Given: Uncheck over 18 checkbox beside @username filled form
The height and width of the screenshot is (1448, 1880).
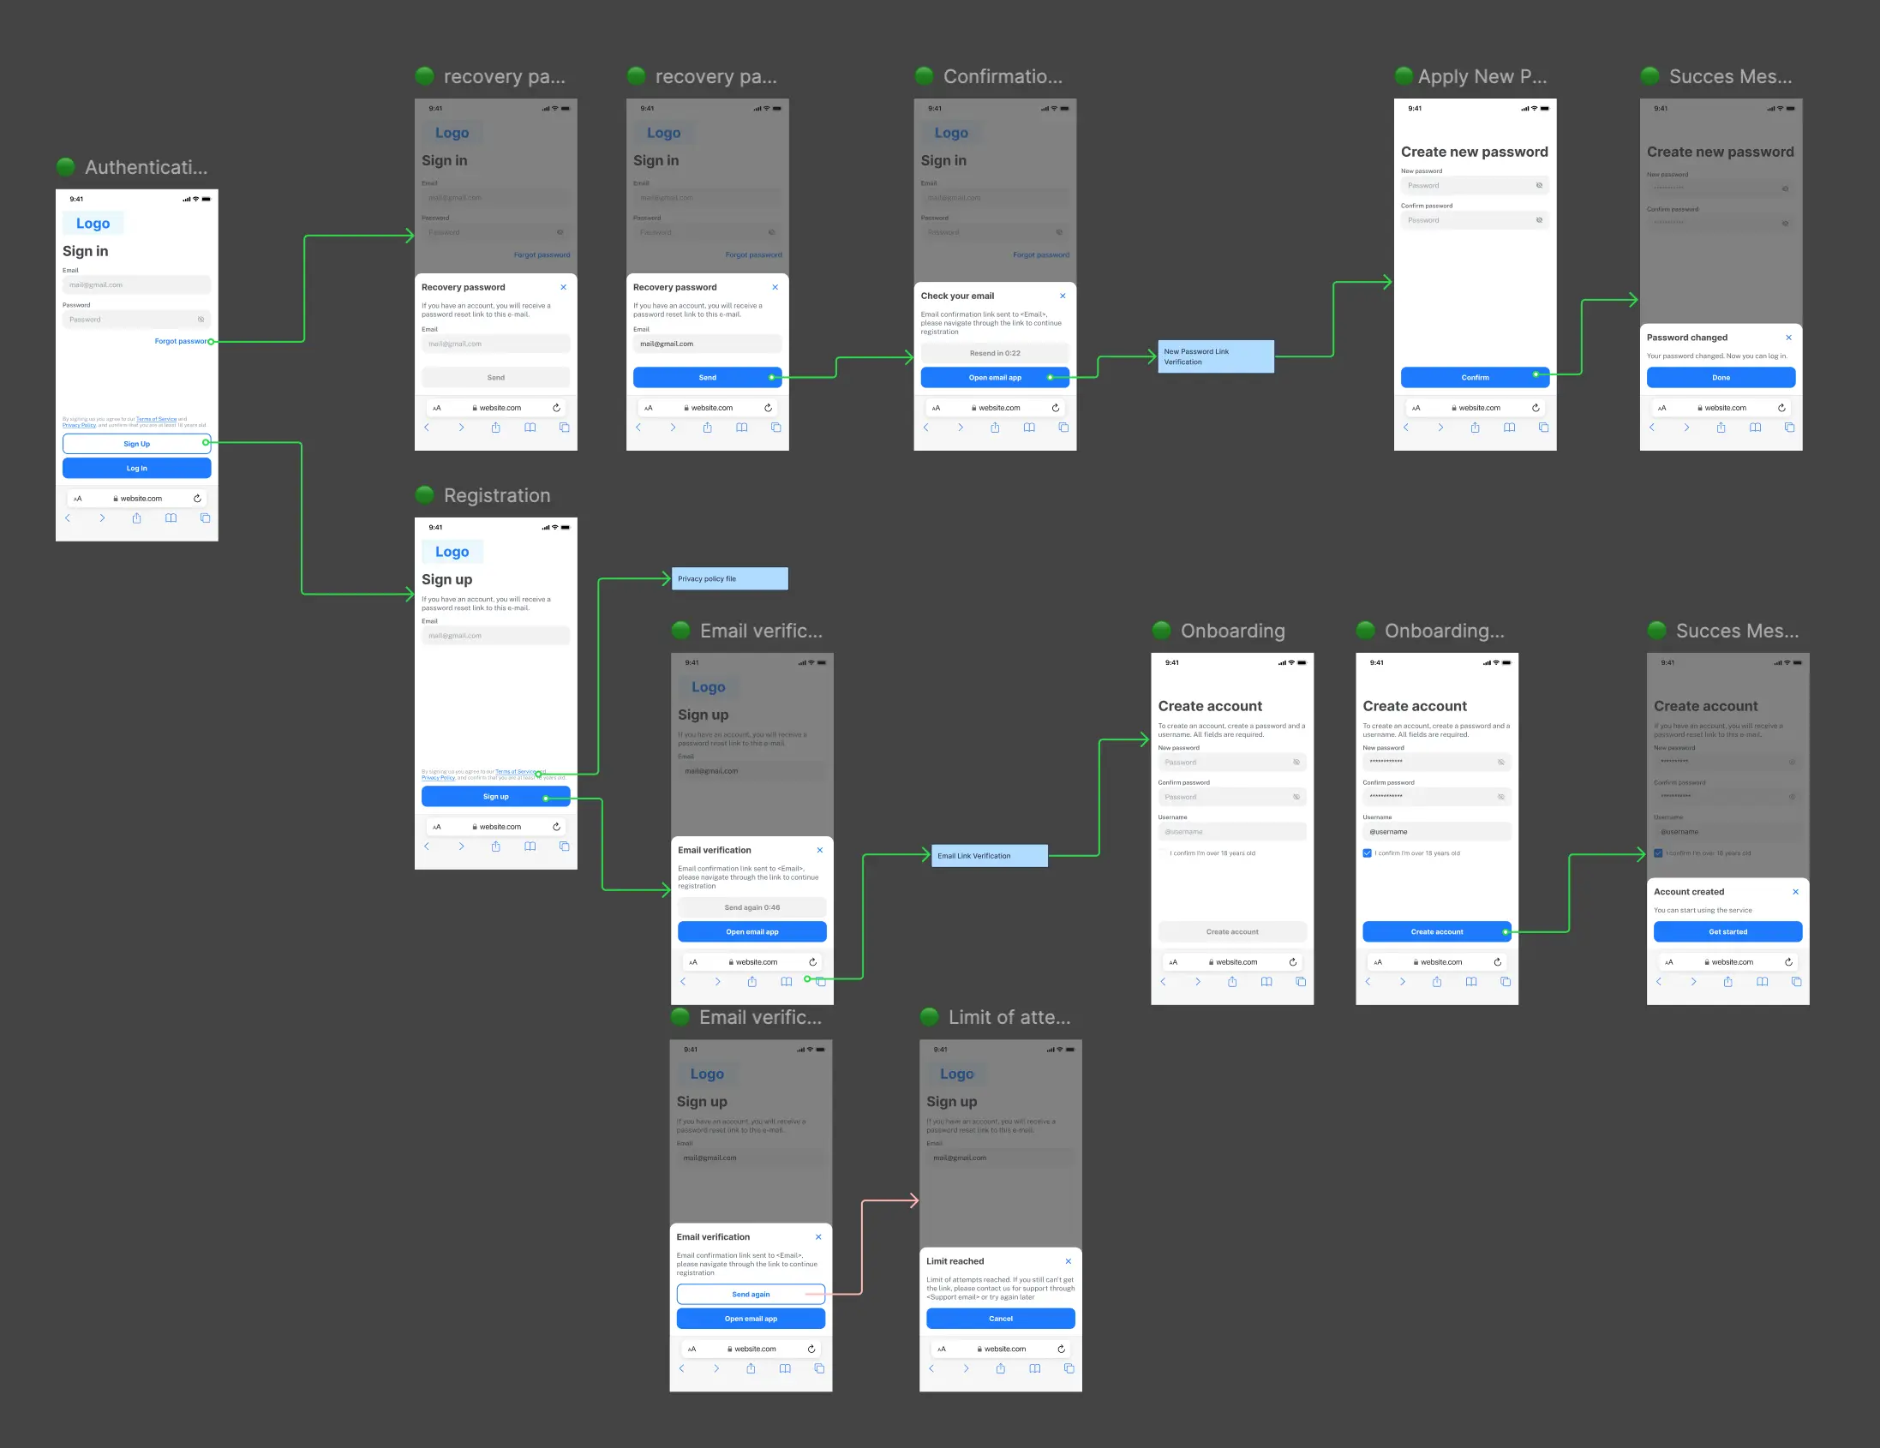Looking at the screenshot, I should click(x=1367, y=853).
